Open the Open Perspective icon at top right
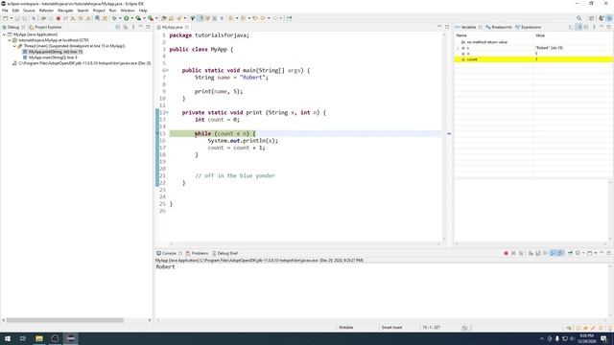Image resolution: width=614 pixels, height=345 pixels. click(x=592, y=18)
